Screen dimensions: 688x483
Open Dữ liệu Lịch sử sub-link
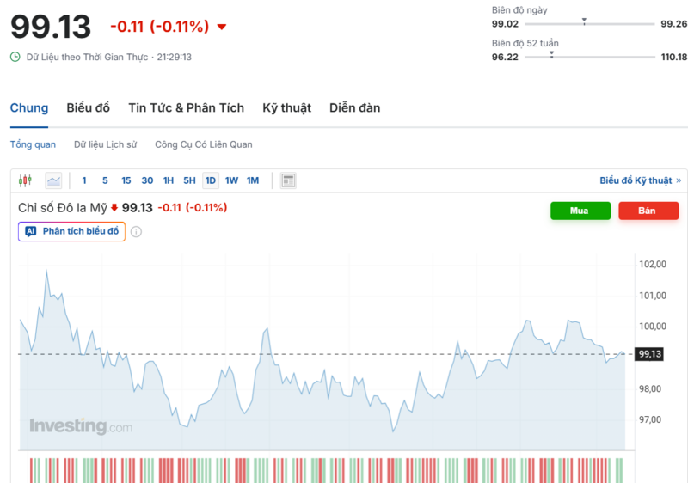coord(105,144)
